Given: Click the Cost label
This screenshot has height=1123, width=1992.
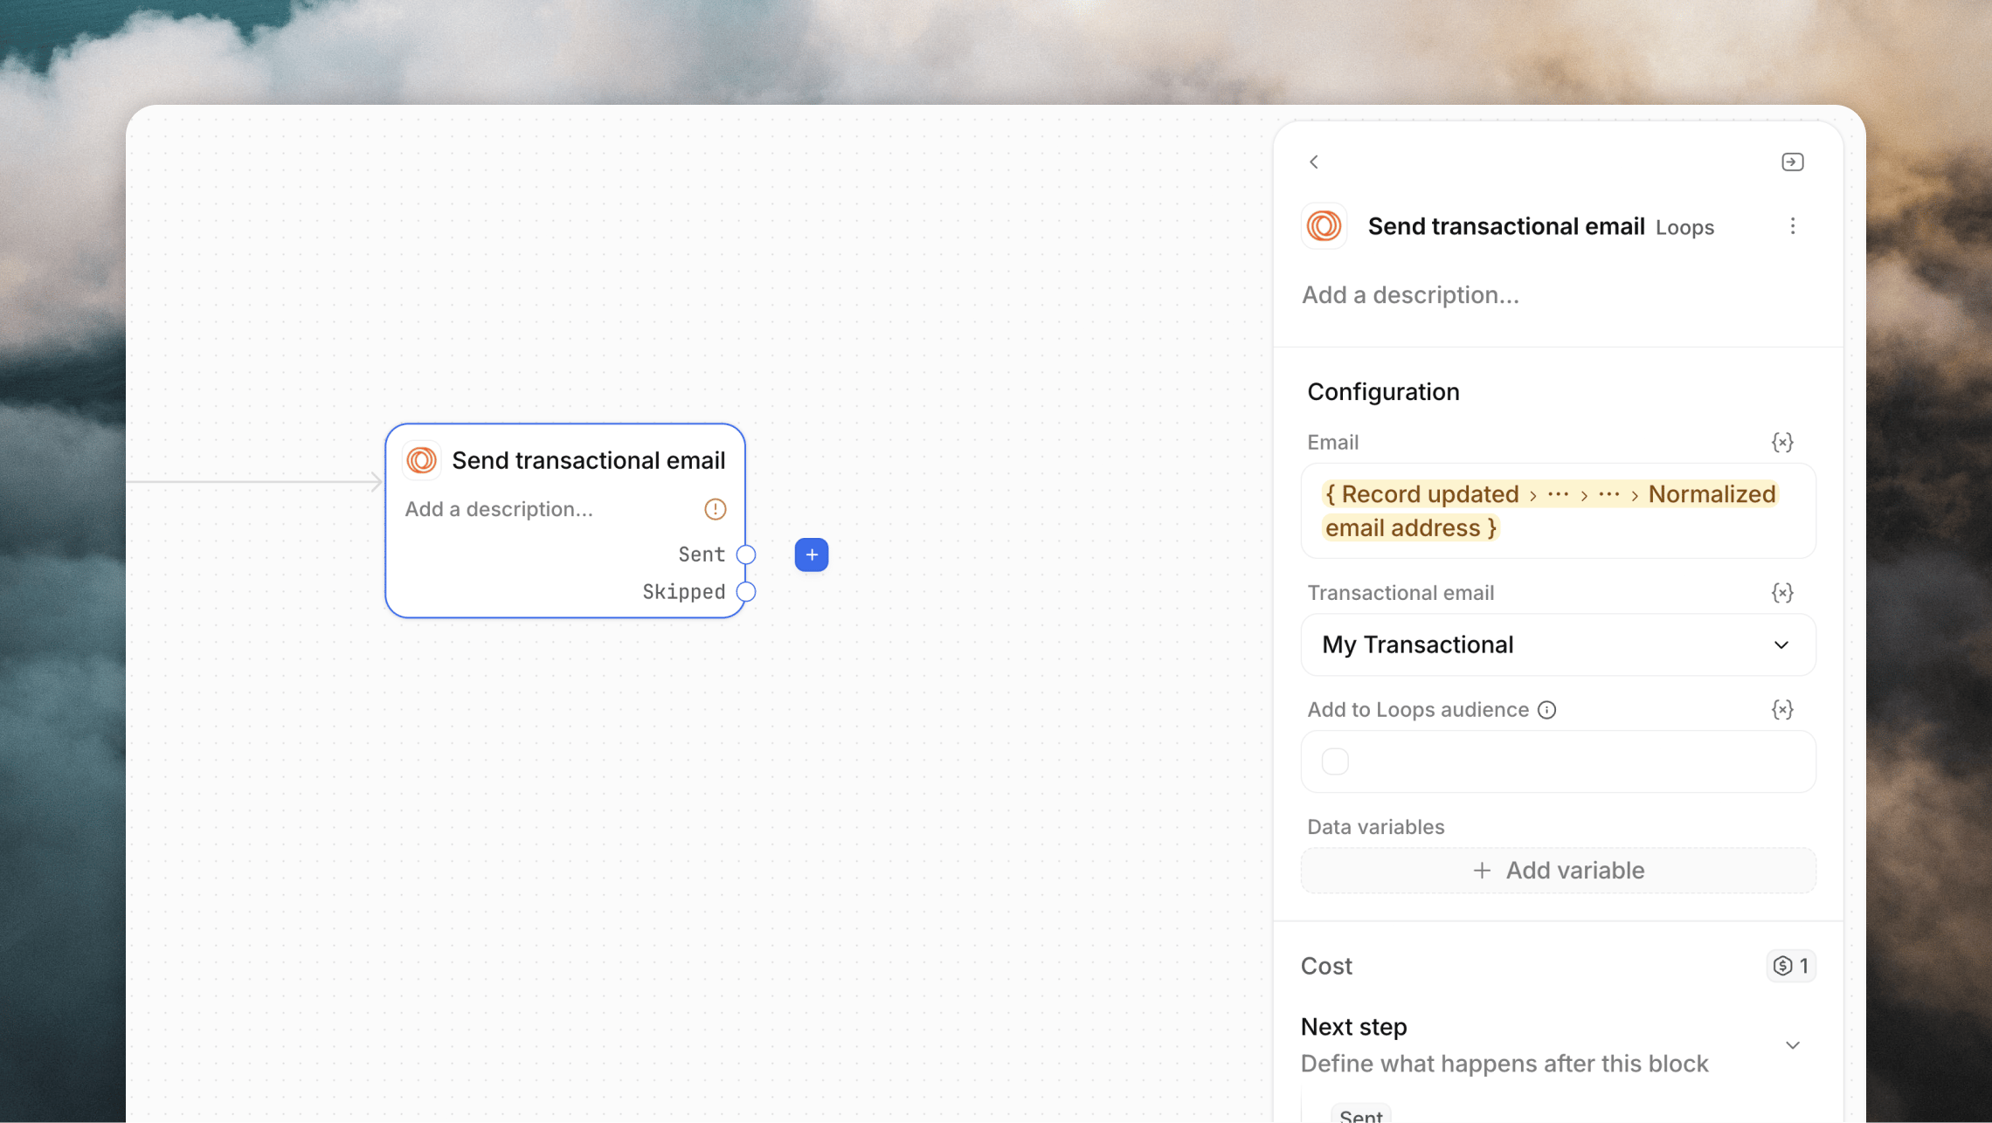Looking at the screenshot, I should pyautogui.click(x=1326, y=966).
